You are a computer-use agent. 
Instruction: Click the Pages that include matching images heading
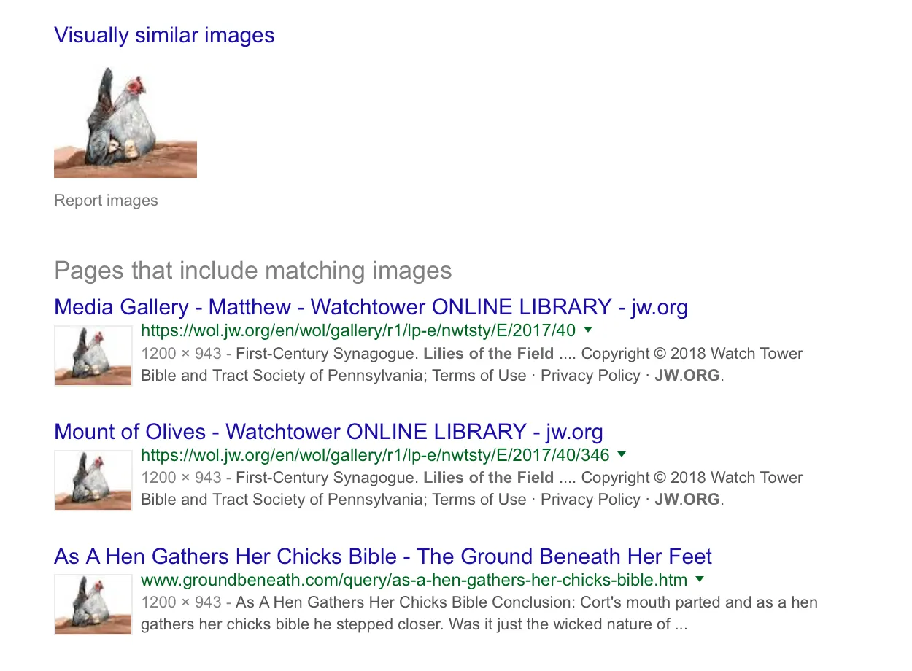253,271
